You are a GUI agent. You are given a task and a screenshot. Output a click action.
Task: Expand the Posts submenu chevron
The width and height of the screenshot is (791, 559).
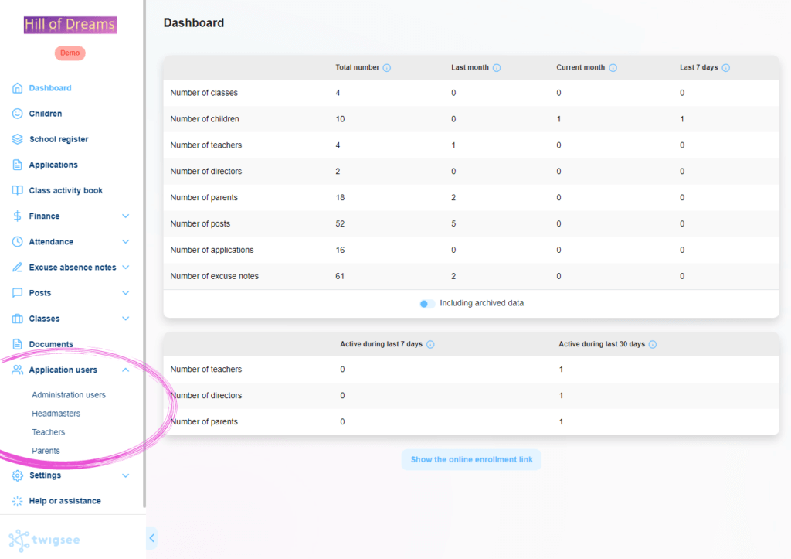(126, 293)
